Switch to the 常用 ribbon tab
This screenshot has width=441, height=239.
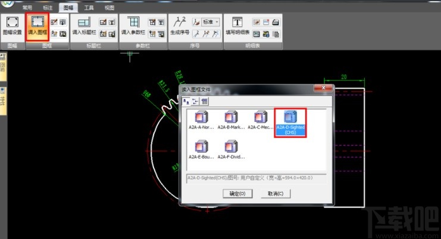click(27, 8)
